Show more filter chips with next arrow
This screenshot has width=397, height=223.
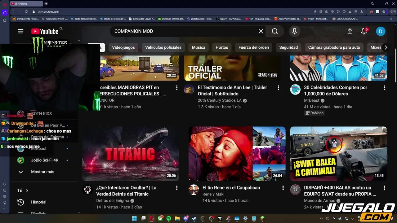tap(386, 47)
